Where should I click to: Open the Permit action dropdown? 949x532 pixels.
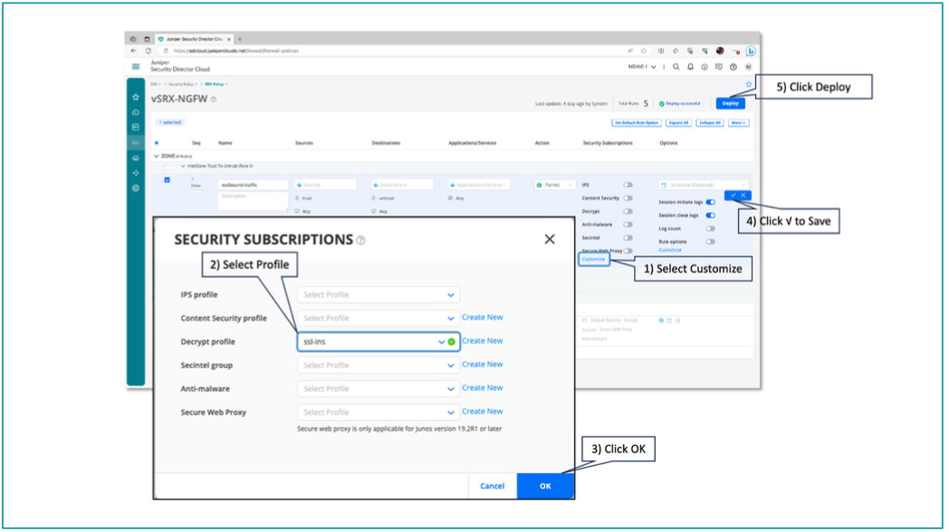pyautogui.click(x=554, y=185)
